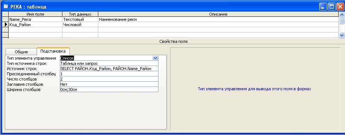Click the Тип источника строк label

pyautogui.click(x=27, y=63)
